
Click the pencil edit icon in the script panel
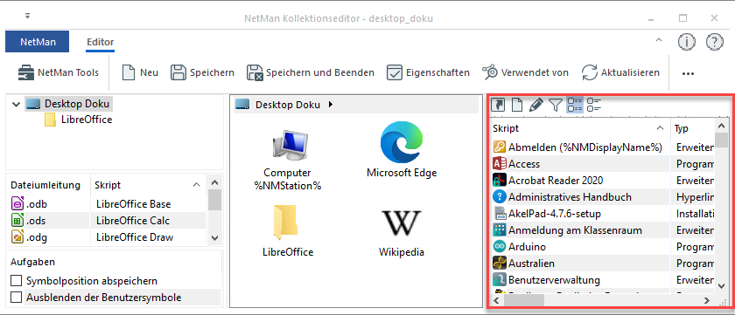point(535,105)
